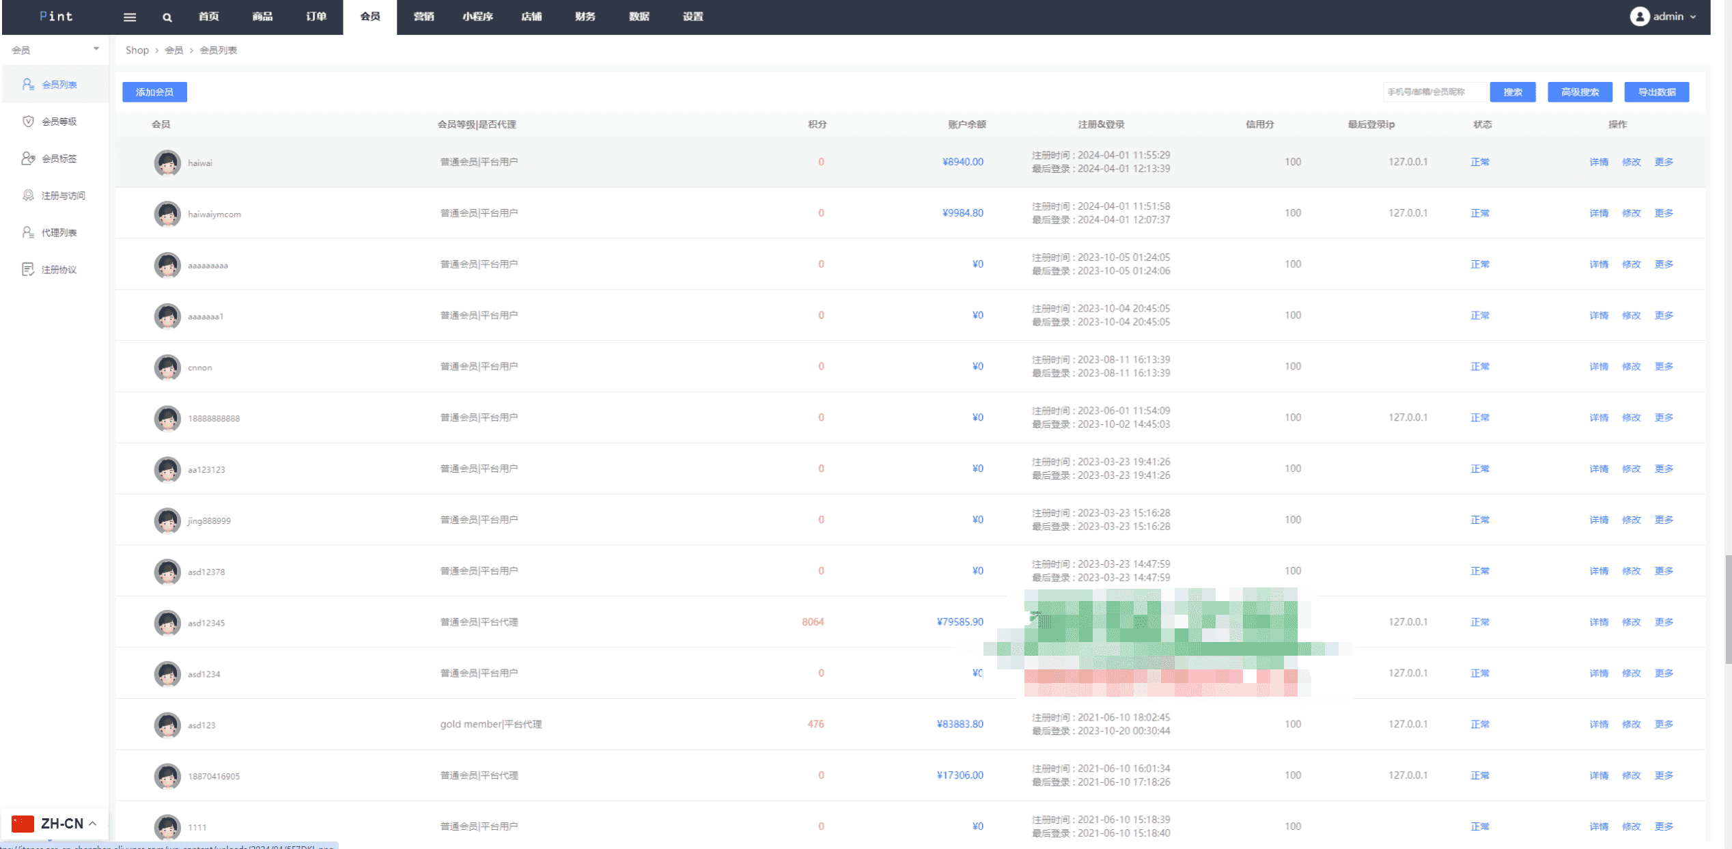Click the search magnifier icon in top bar
Viewport: 1732px width, 849px height.
[167, 17]
